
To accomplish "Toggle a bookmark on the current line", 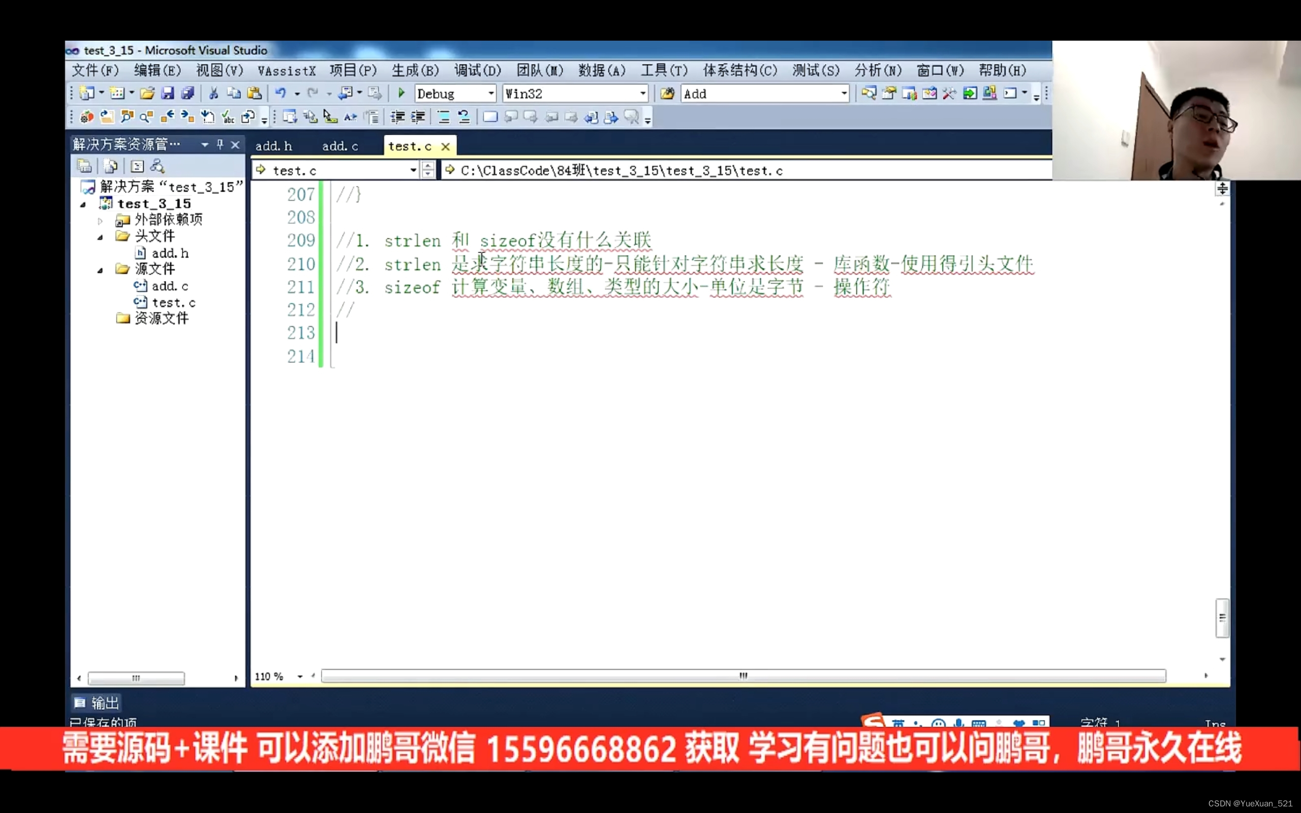I will pos(490,117).
